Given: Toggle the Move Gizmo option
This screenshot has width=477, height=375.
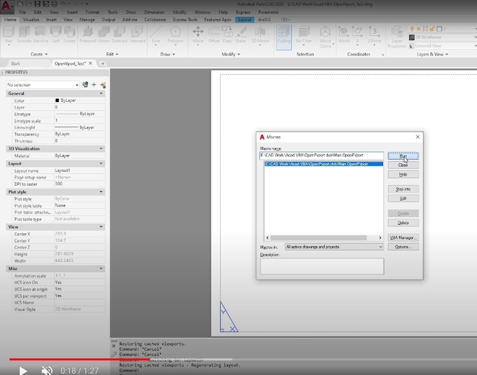Looking at the screenshot, I should coord(326,35).
